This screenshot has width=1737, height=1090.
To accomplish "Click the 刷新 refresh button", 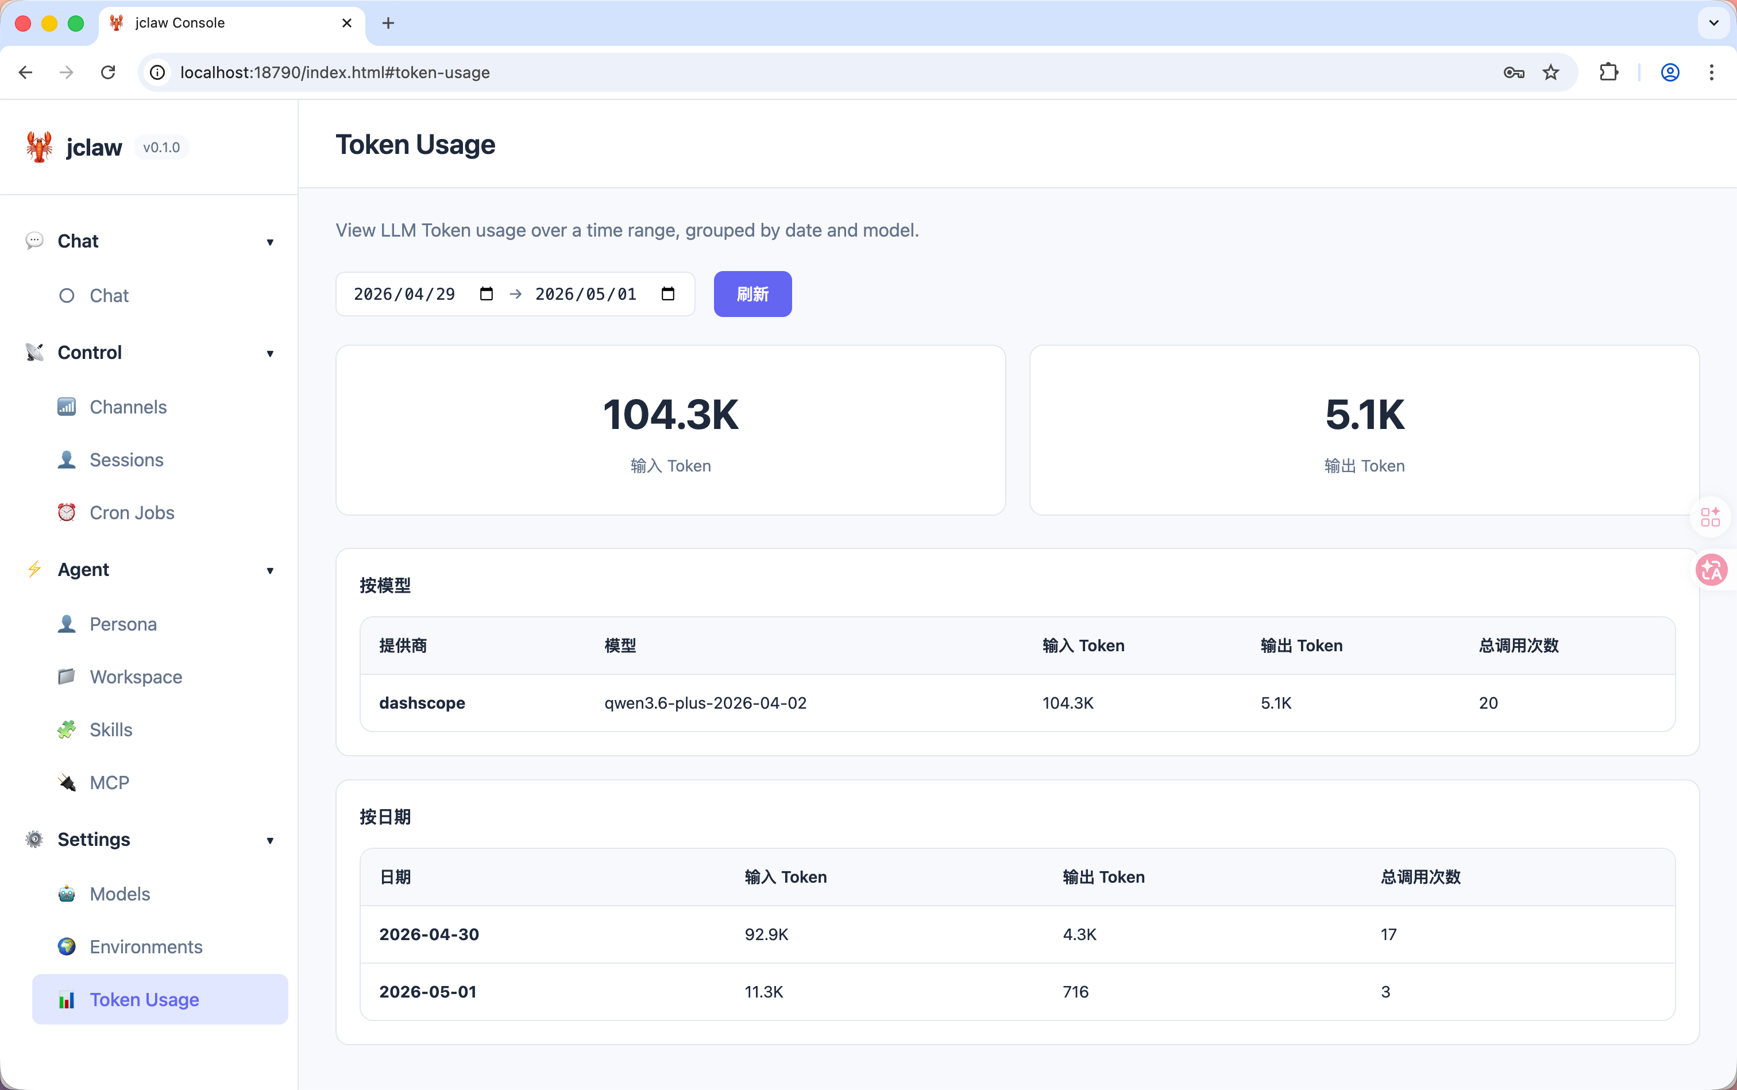I will pyautogui.click(x=752, y=293).
